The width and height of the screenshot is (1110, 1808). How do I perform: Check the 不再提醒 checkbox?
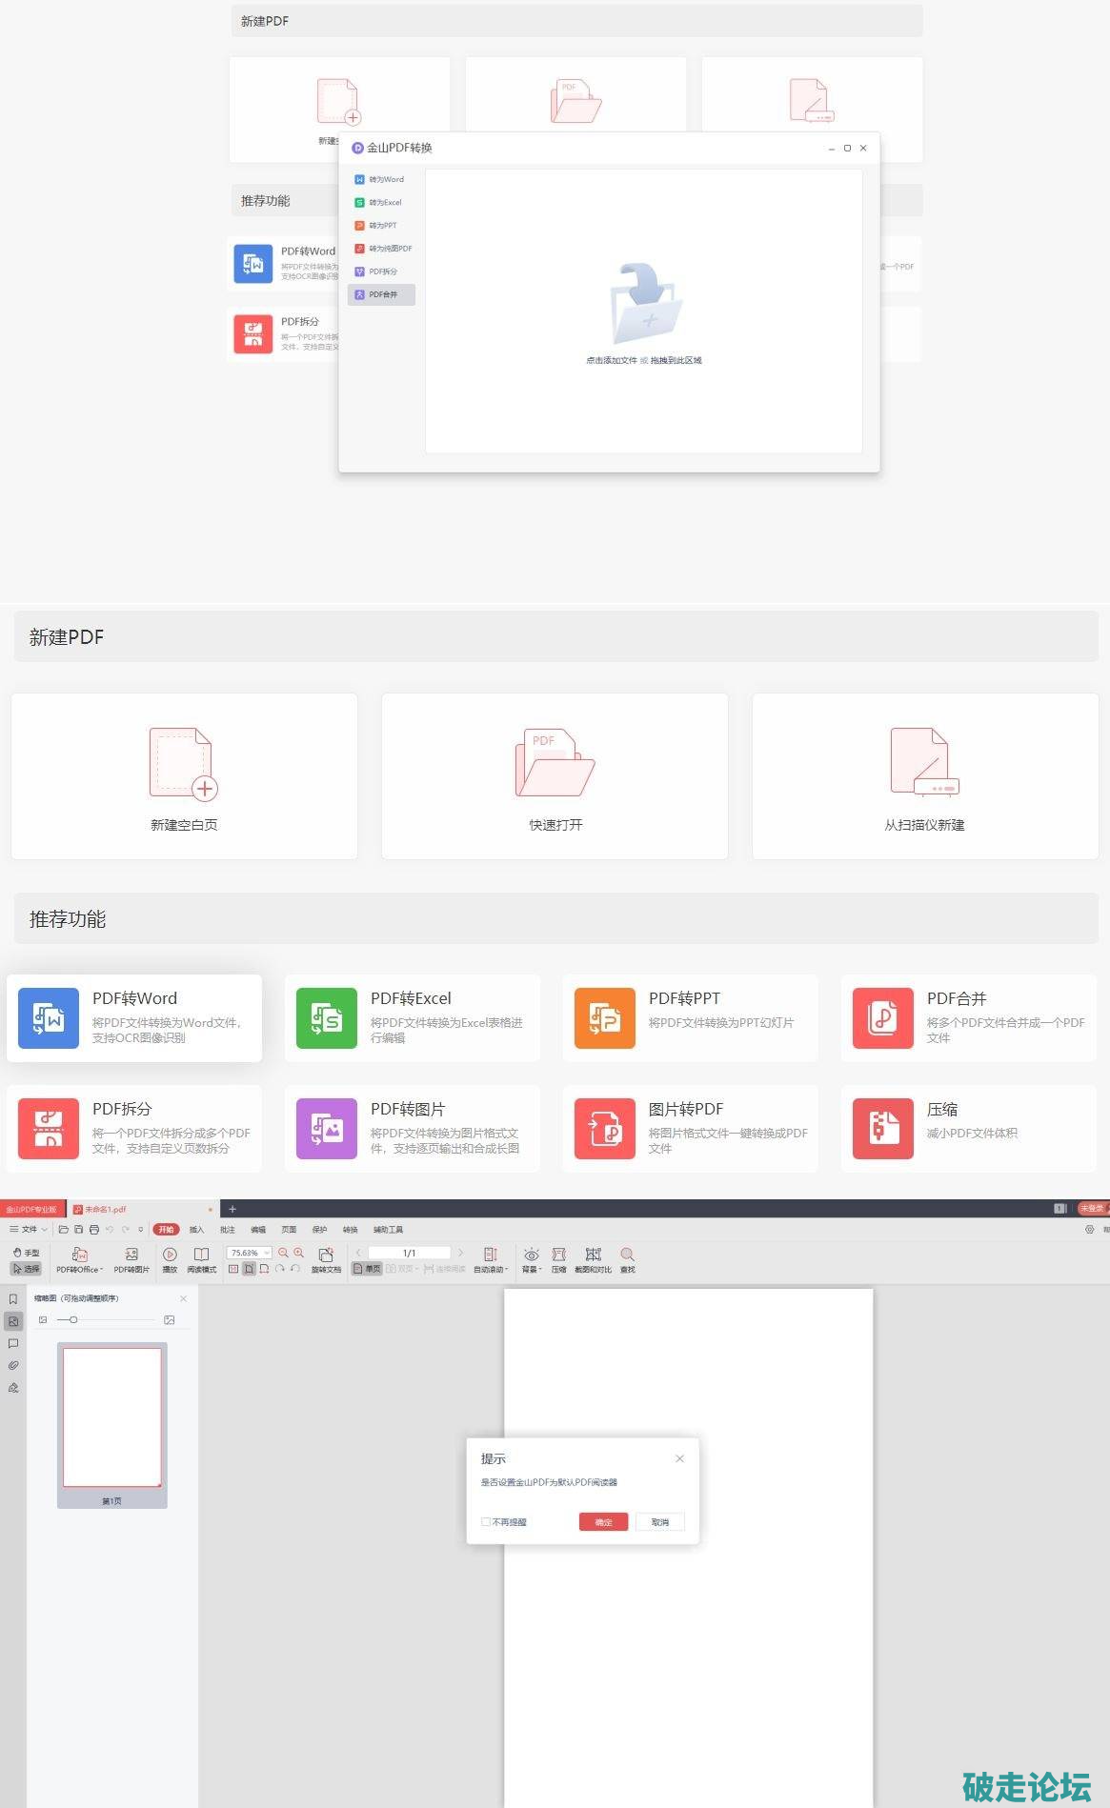pyautogui.click(x=486, y=1522)
